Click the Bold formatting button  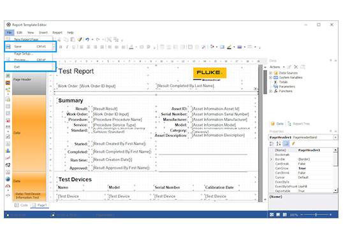61,47
